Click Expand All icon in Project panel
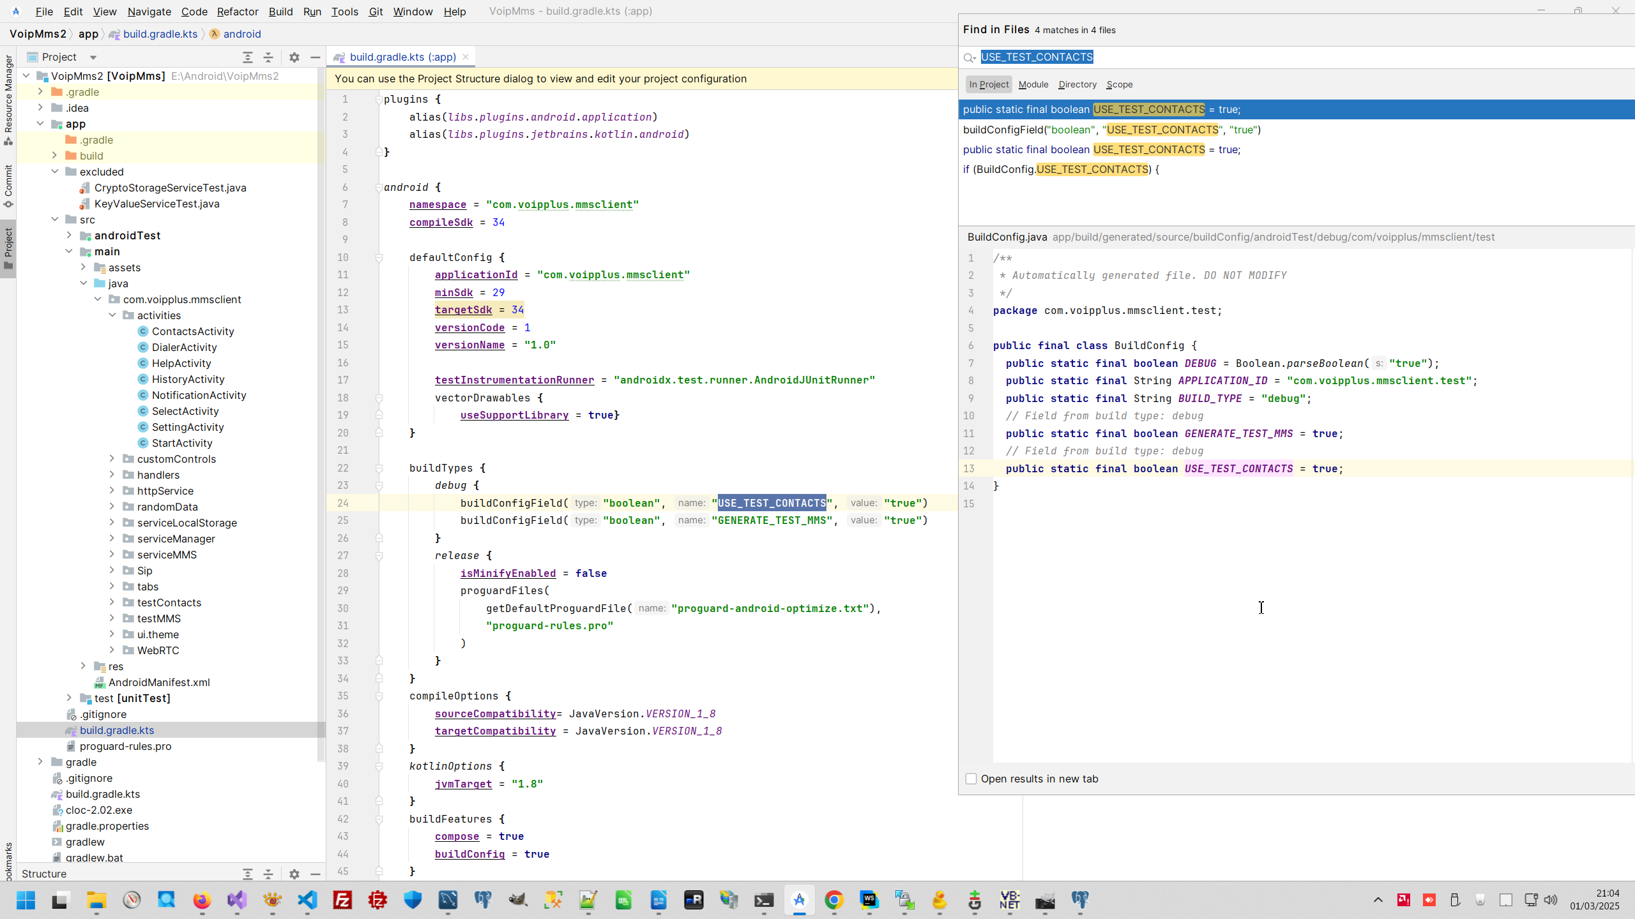 pyautogui.click(x=248, y=57)
